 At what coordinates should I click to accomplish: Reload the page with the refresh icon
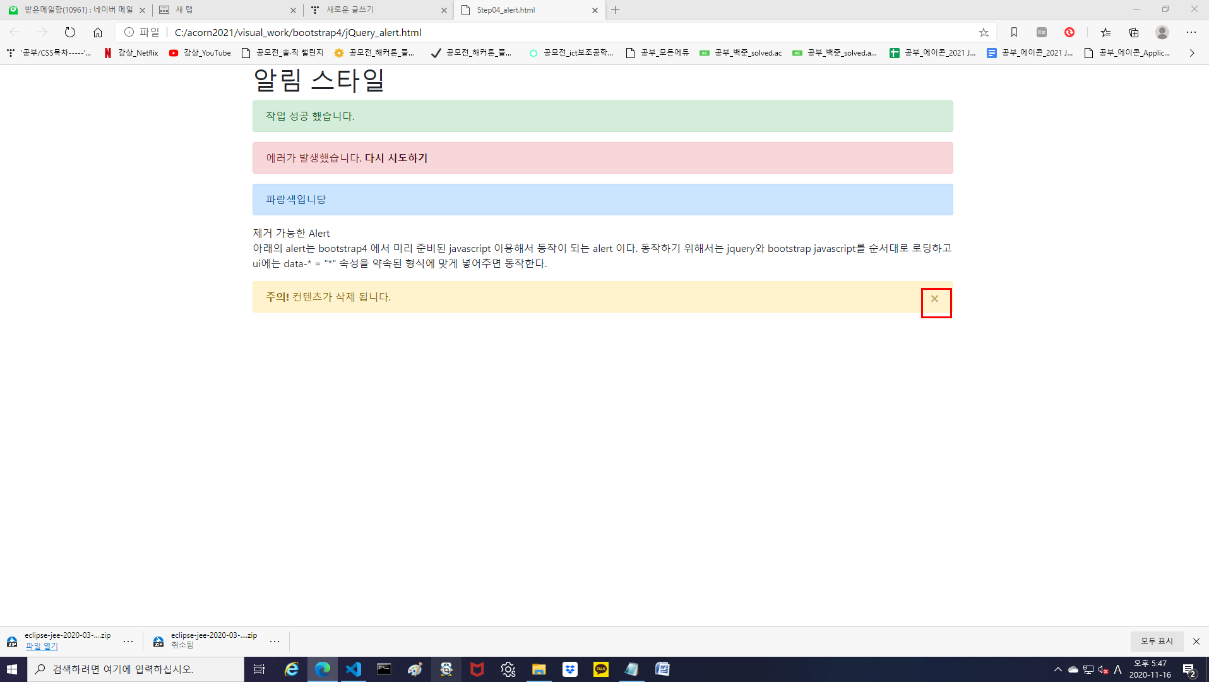pyautogui.click(x=70, y=32)
